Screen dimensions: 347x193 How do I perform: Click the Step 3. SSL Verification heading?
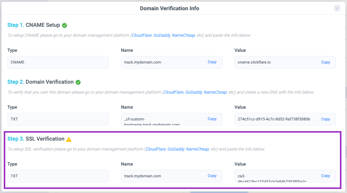point(36,139)
